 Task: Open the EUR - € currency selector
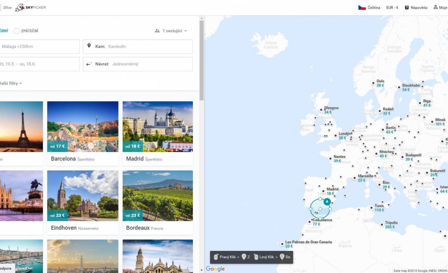pos(392,7)
